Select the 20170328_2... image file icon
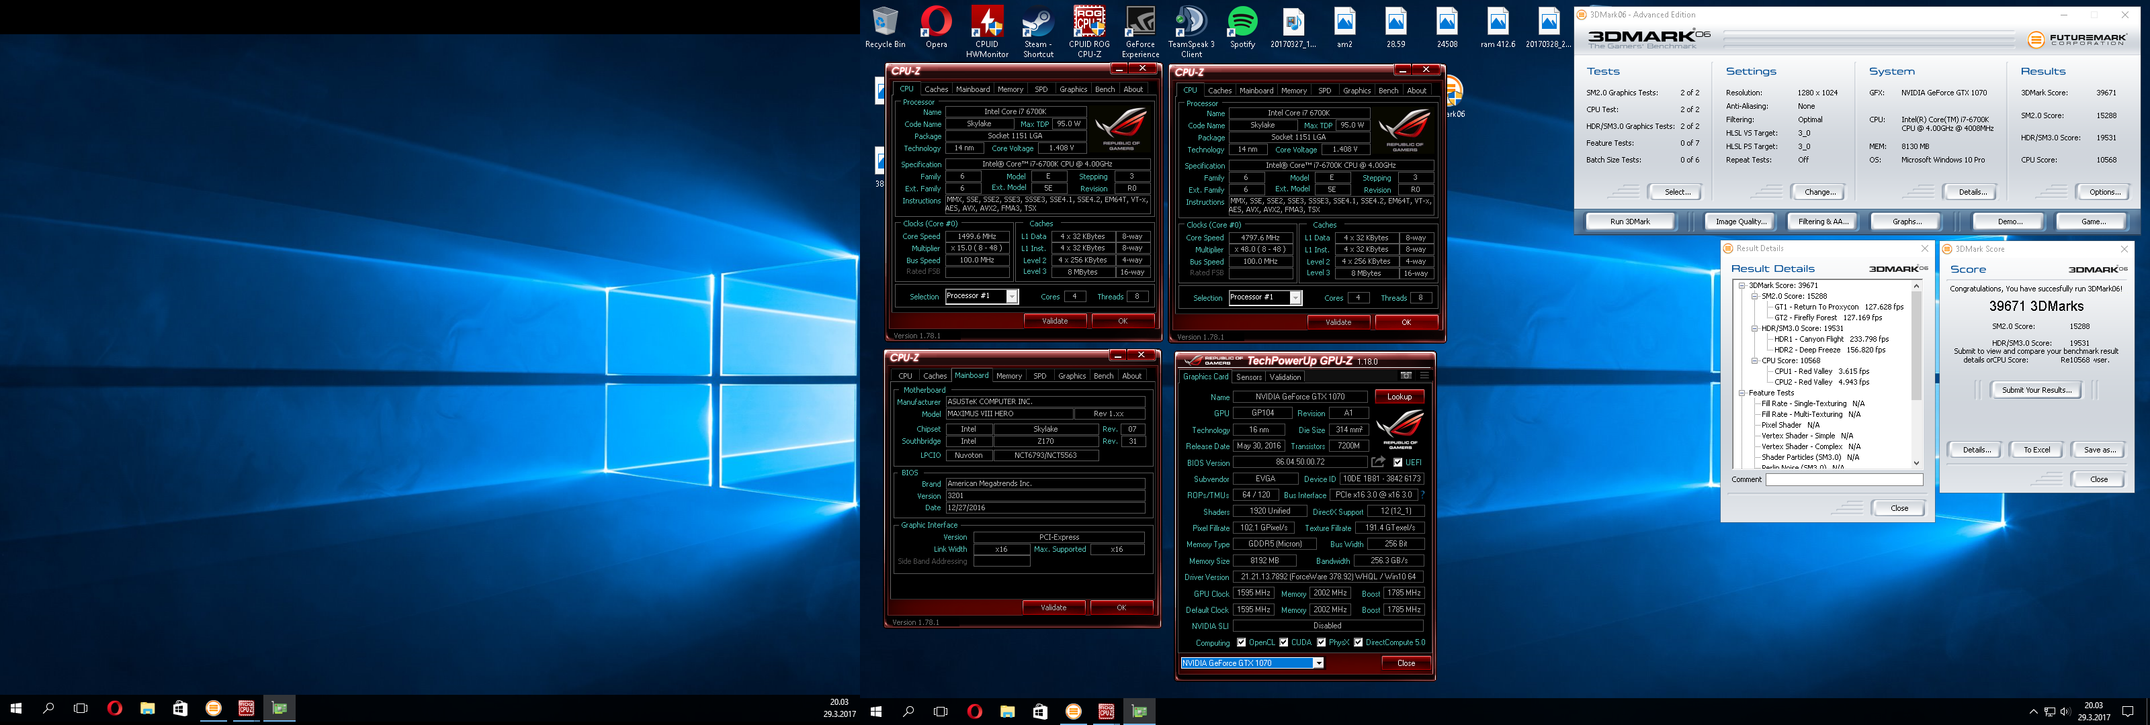2150x725 pixels. tap(1548, 28)
